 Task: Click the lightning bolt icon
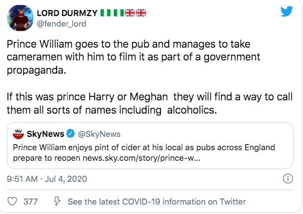[x=57, y=201]
